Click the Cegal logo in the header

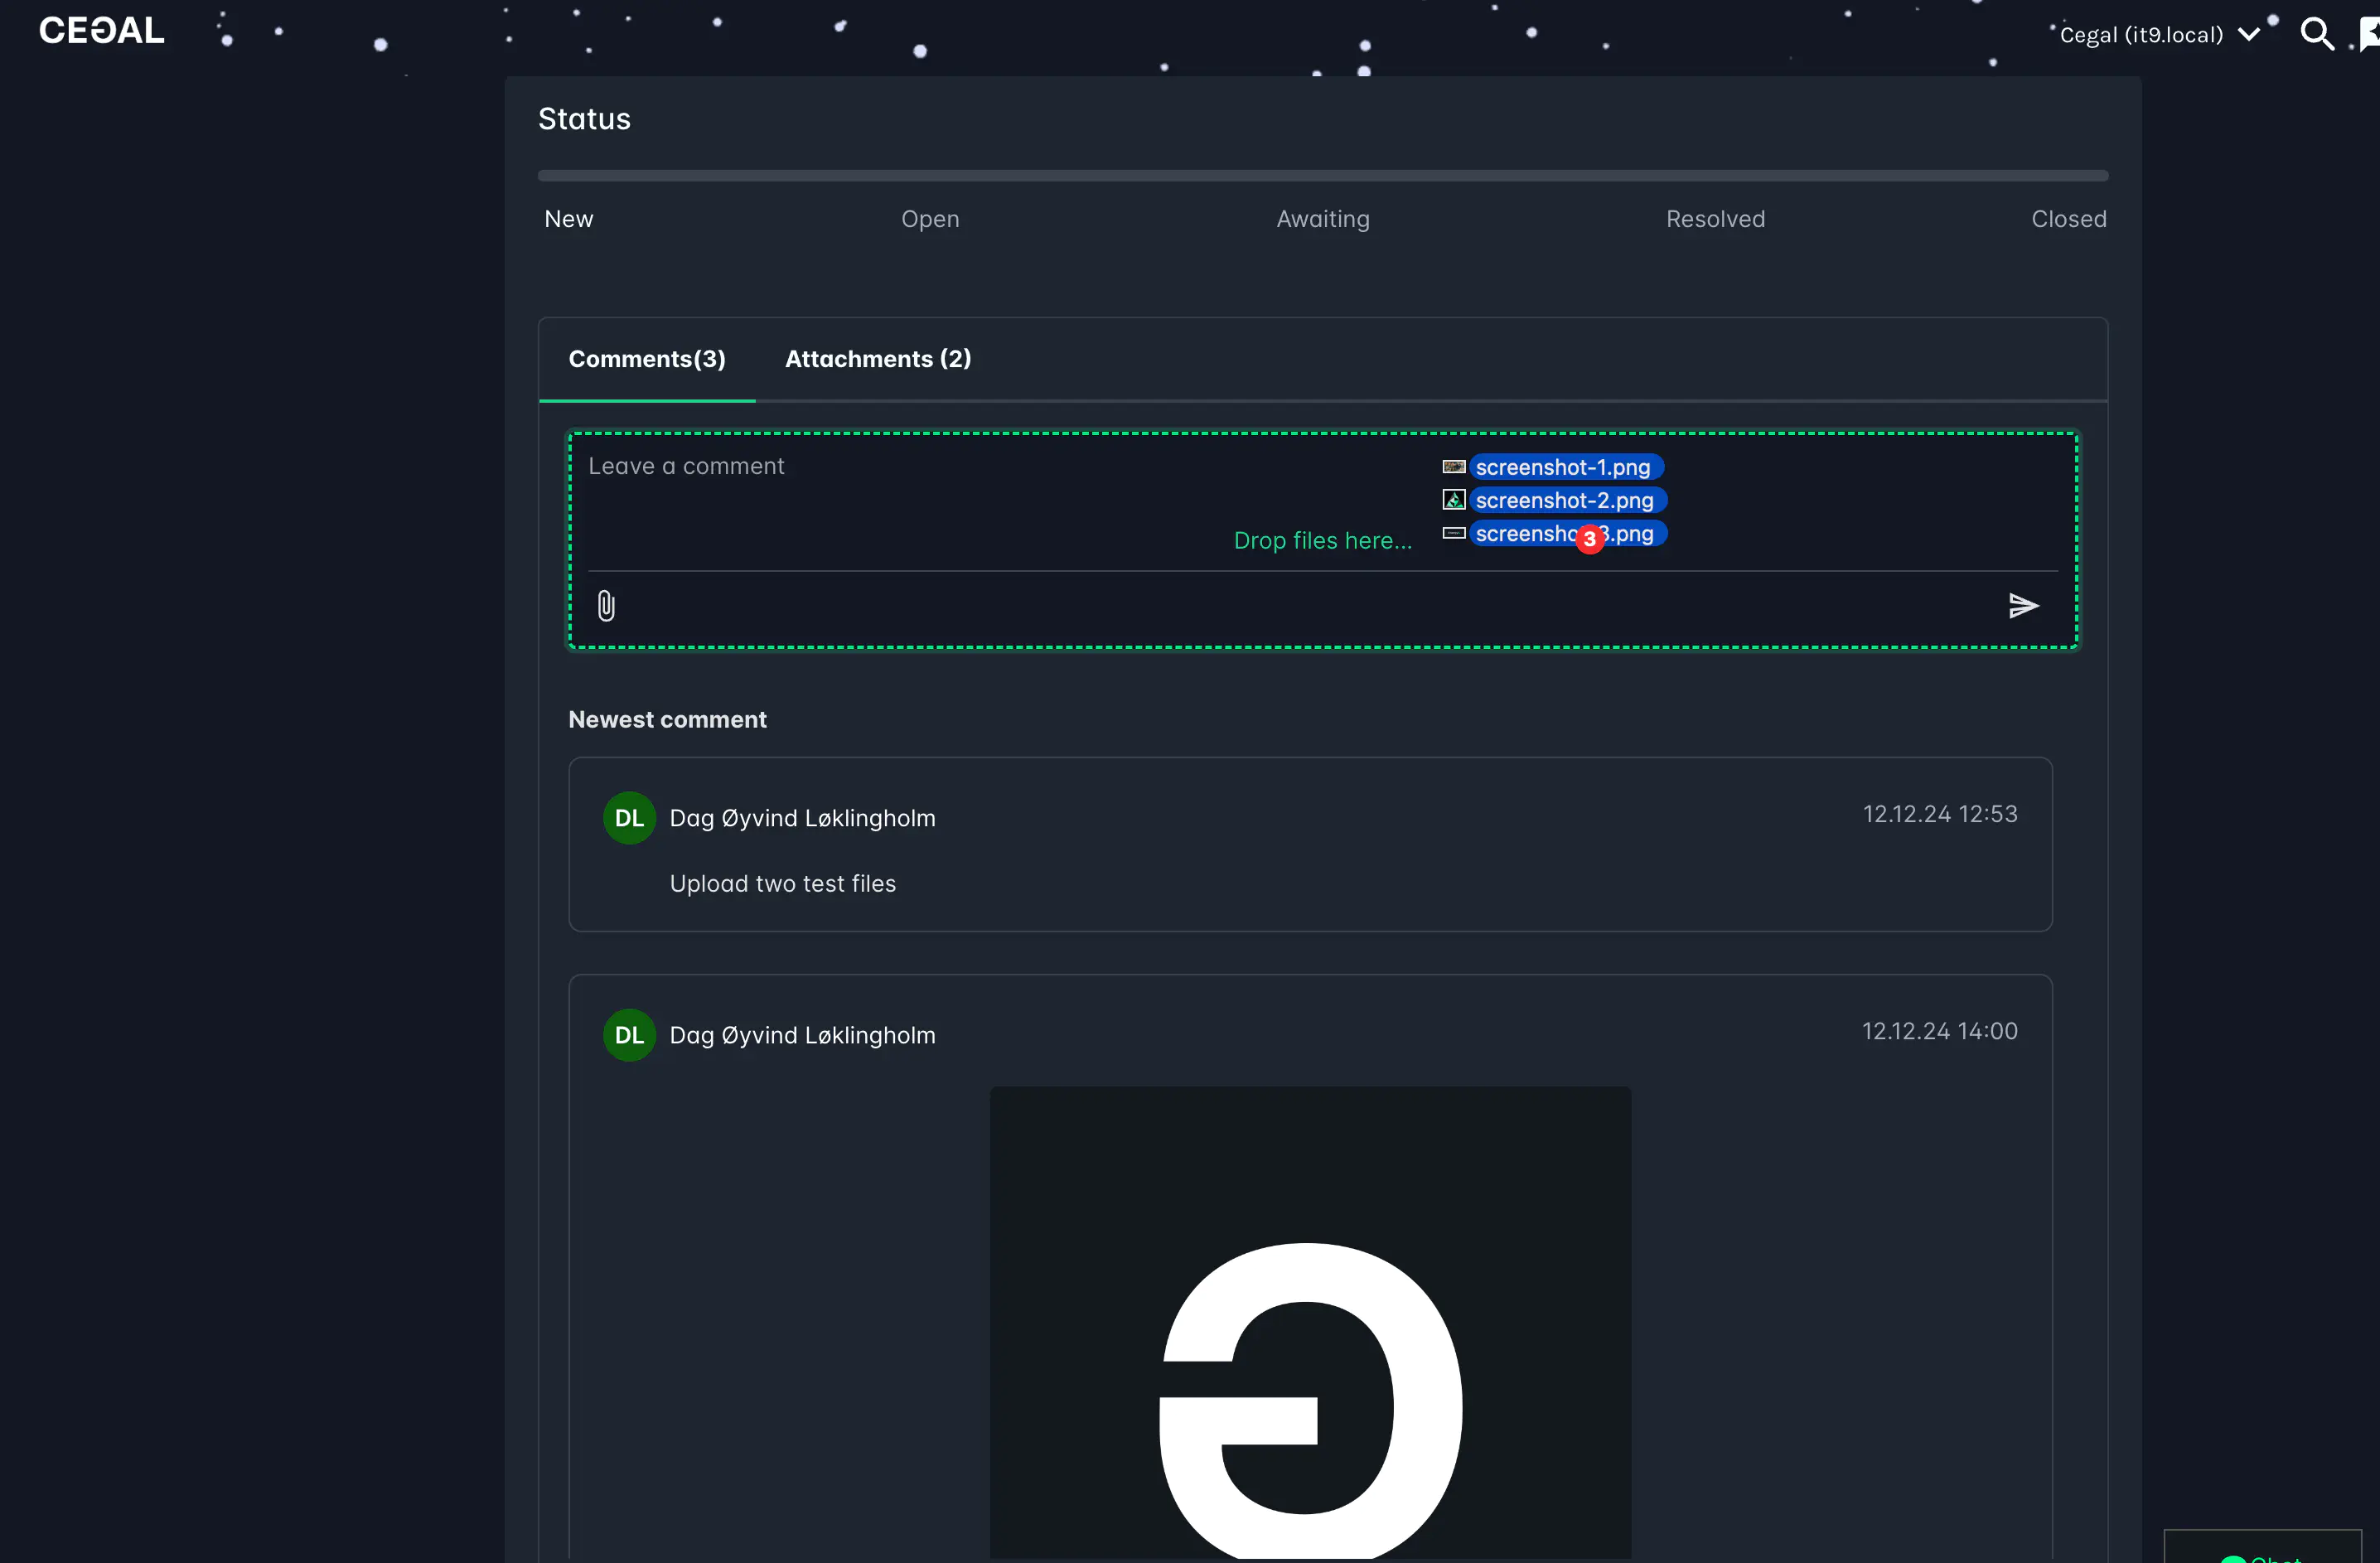pos(101,31)
